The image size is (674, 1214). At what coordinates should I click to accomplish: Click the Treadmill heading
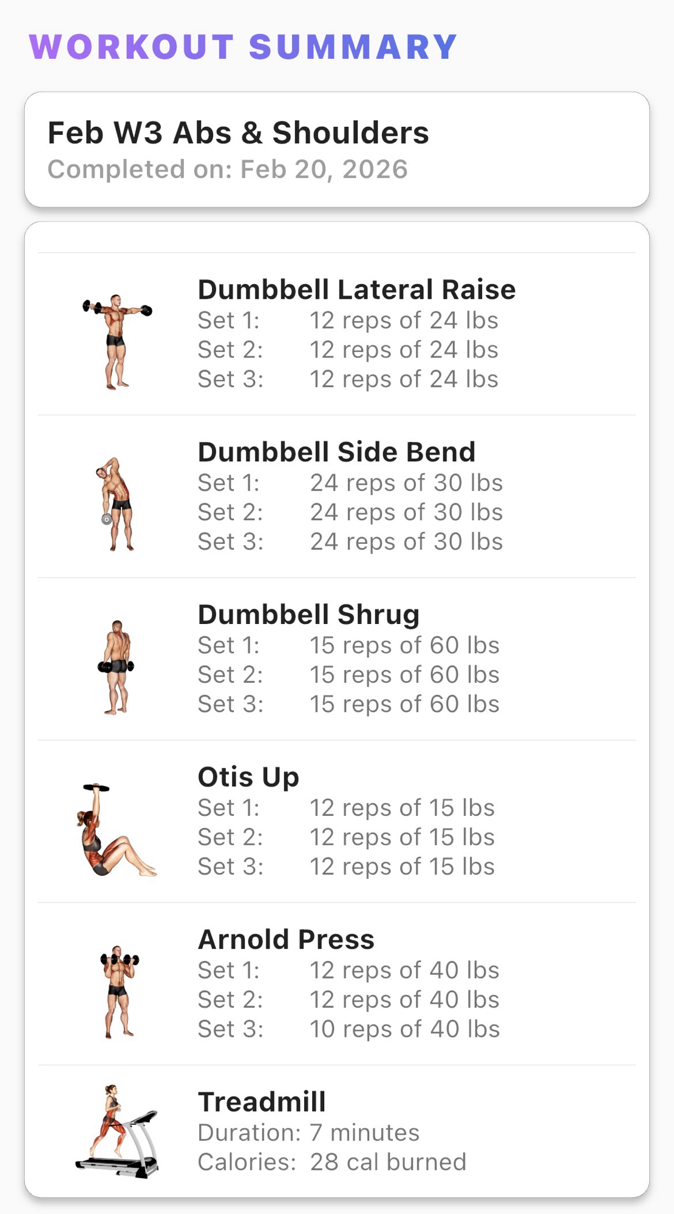pos(262,1102)
